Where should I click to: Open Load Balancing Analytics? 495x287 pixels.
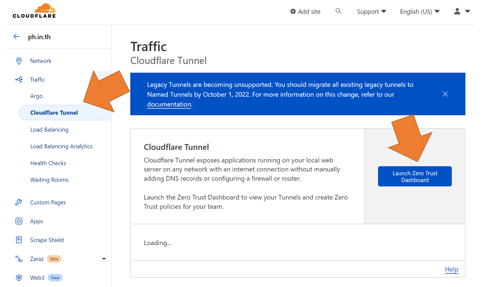coord(61,146)
